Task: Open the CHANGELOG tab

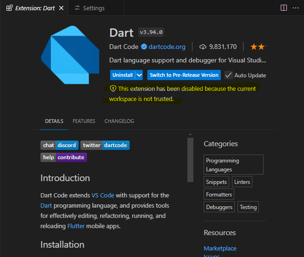Action: click(119, 121)
